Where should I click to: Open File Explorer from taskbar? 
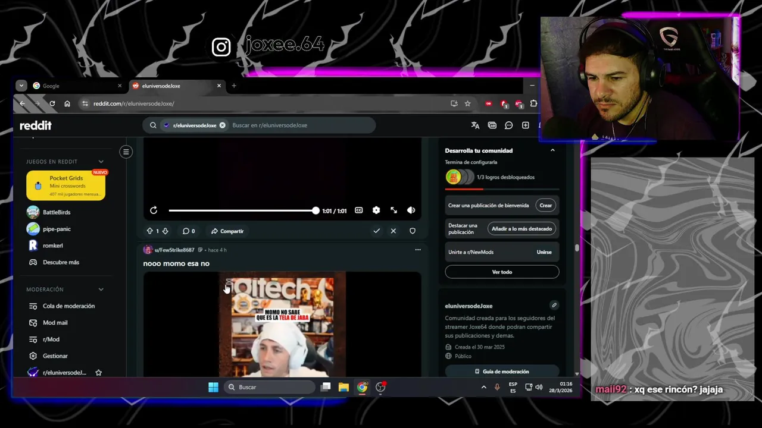coord(343,387)
